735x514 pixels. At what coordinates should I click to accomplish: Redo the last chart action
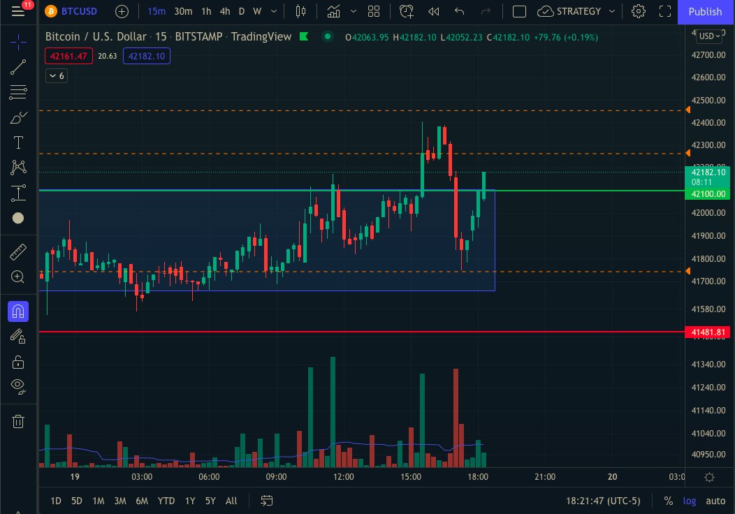coord(486,11)
